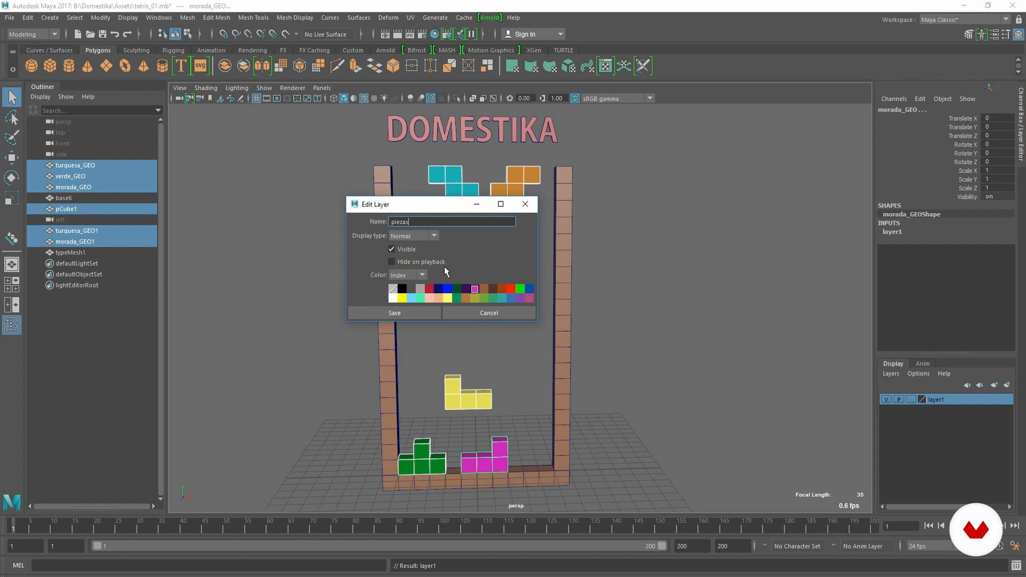Click Save in Edit Layer dialog

pos(394,313)
